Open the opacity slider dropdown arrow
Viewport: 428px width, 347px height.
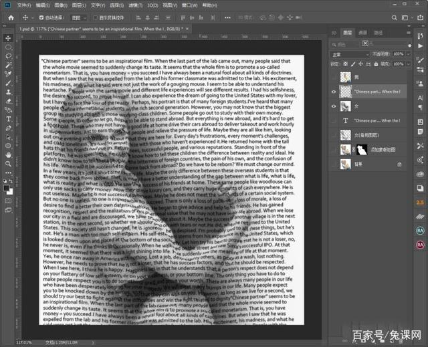point(408,54)
